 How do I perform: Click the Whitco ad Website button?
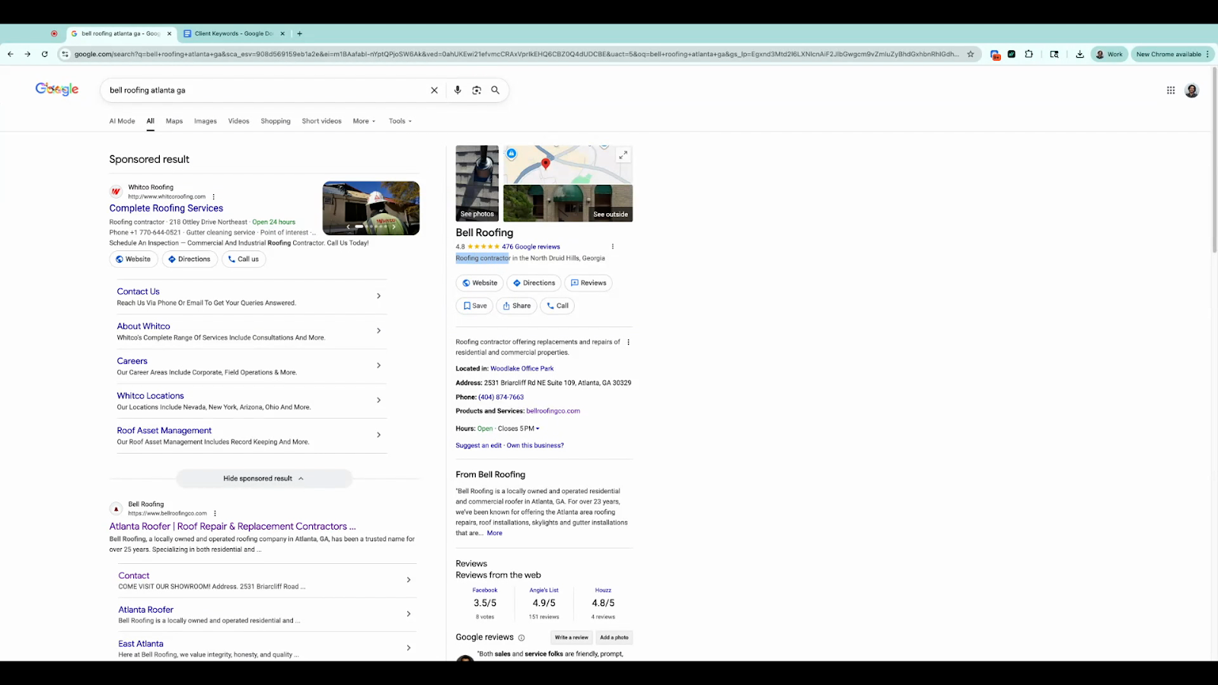[x=133, y=260]
